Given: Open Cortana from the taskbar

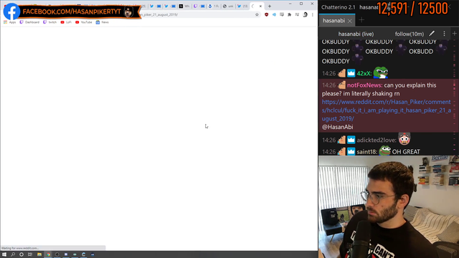Looking at the screenshot, I should [x=22, y=254].
